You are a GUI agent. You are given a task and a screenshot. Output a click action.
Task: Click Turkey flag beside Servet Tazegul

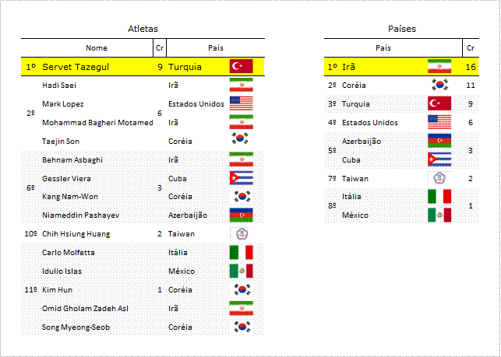[242, 66]
